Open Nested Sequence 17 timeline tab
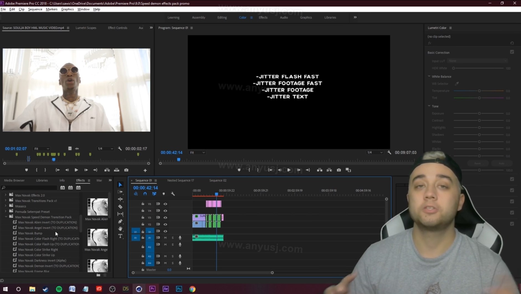The image size is (521, 294). [181, 180]
